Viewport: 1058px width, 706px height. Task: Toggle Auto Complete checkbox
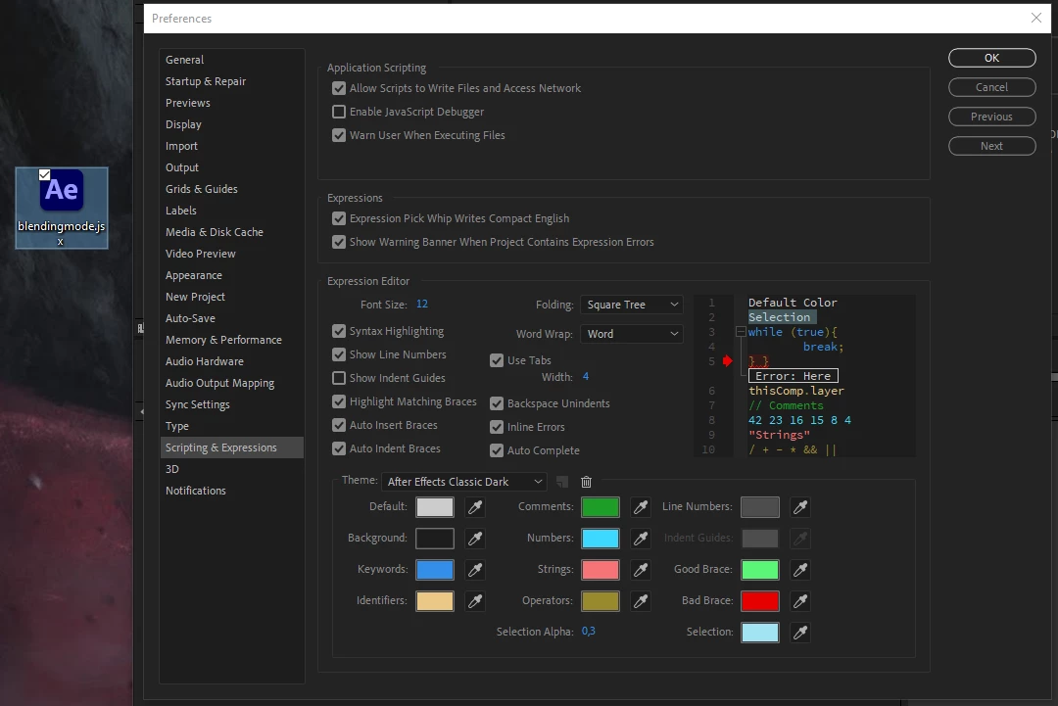tap(497, 450)
